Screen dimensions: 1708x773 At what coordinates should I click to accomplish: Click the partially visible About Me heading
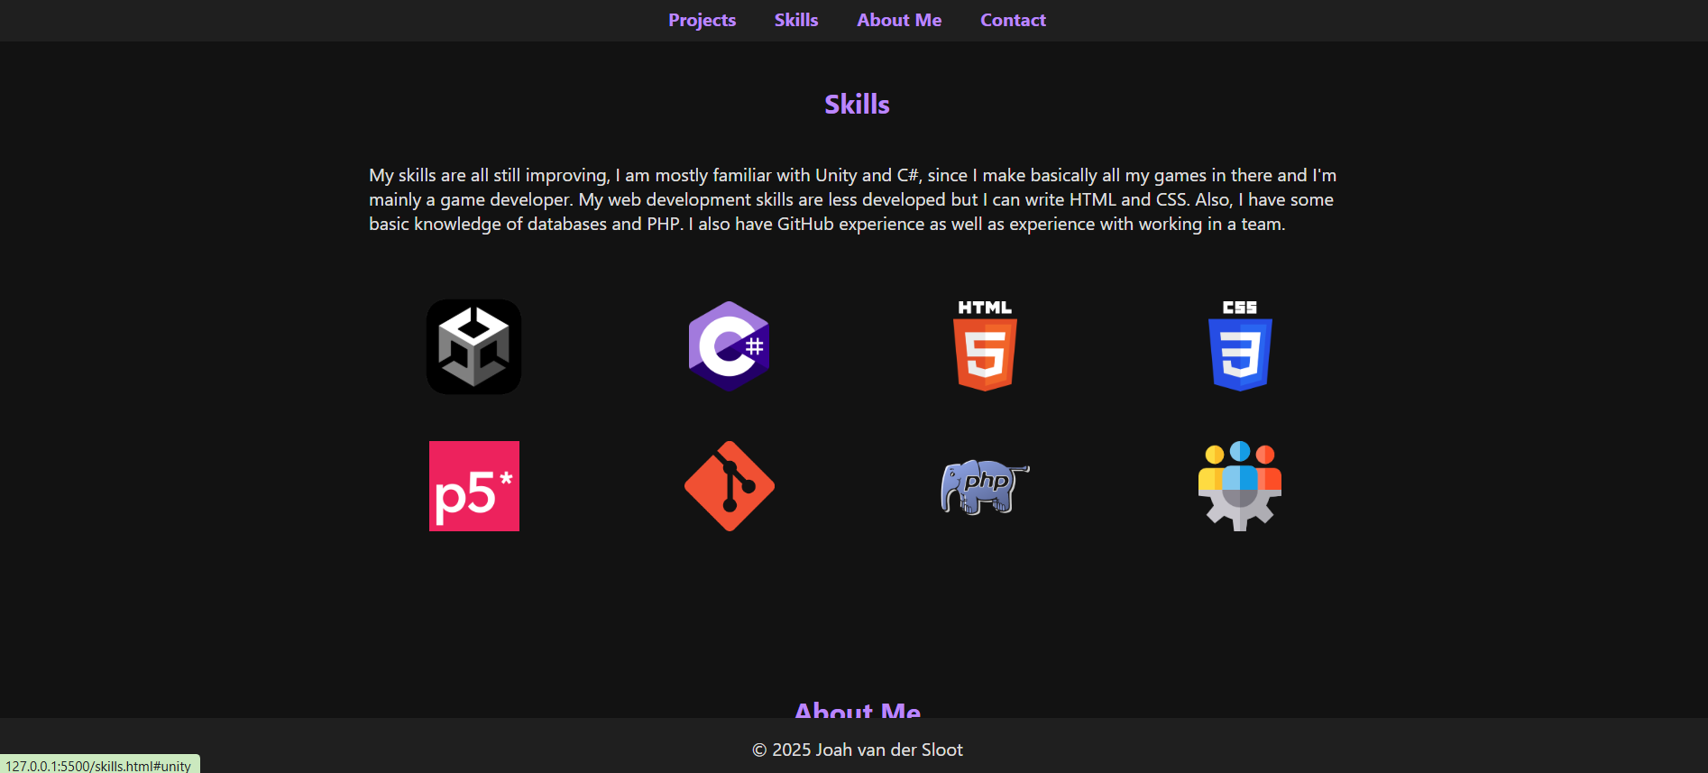click(x=857, y=710)
